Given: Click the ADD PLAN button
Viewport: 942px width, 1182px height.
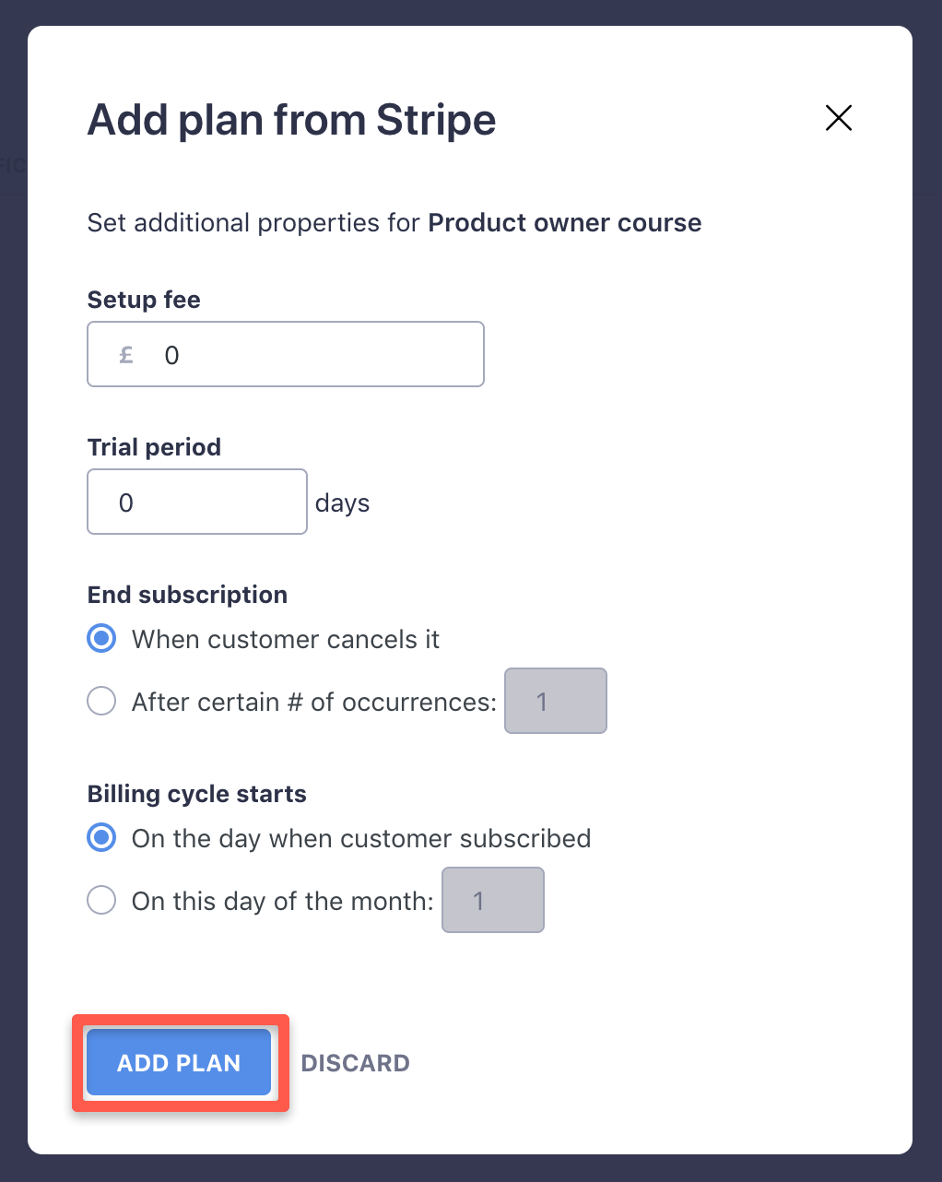Looking at the screenshot, I should click(178, 1062).
